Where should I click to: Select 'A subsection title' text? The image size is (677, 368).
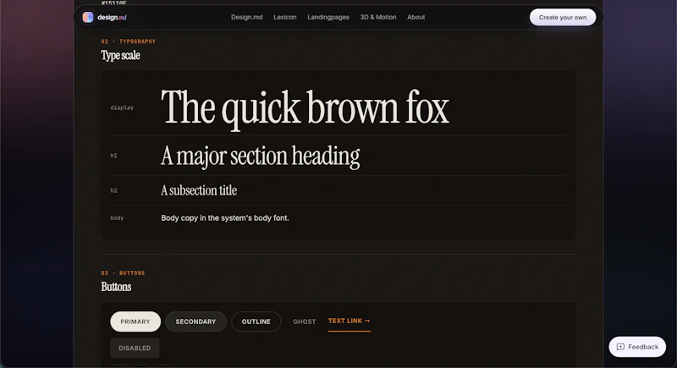[199, 190]
